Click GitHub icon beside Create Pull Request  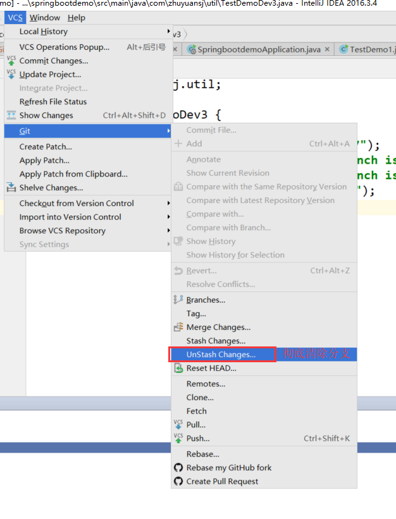(178, 481)
